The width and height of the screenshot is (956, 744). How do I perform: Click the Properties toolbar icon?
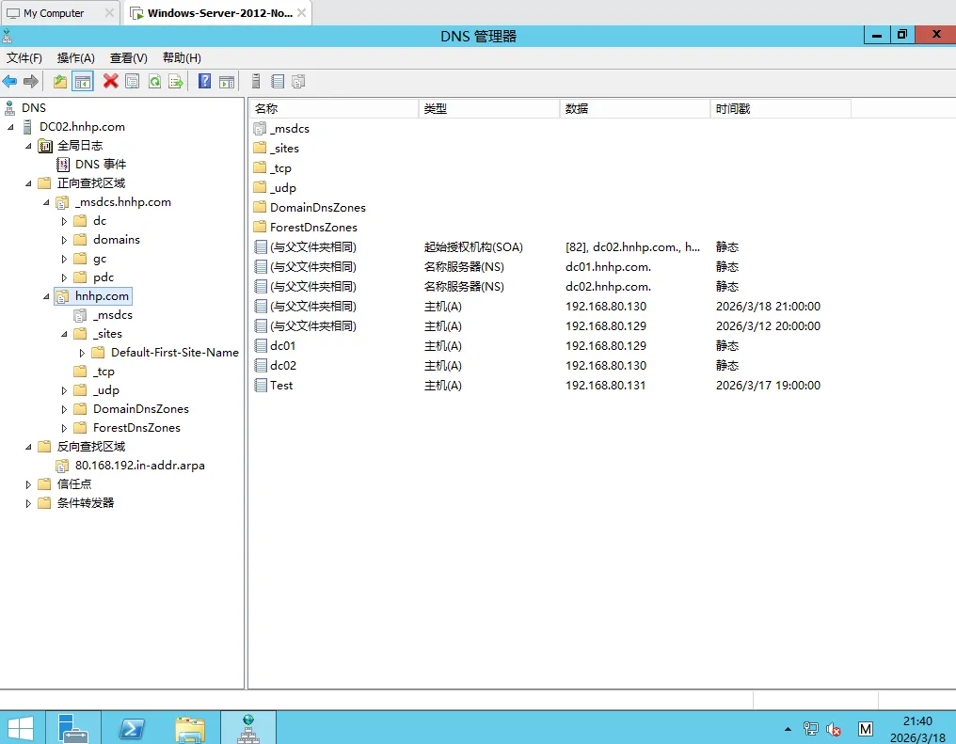(132, 81)
